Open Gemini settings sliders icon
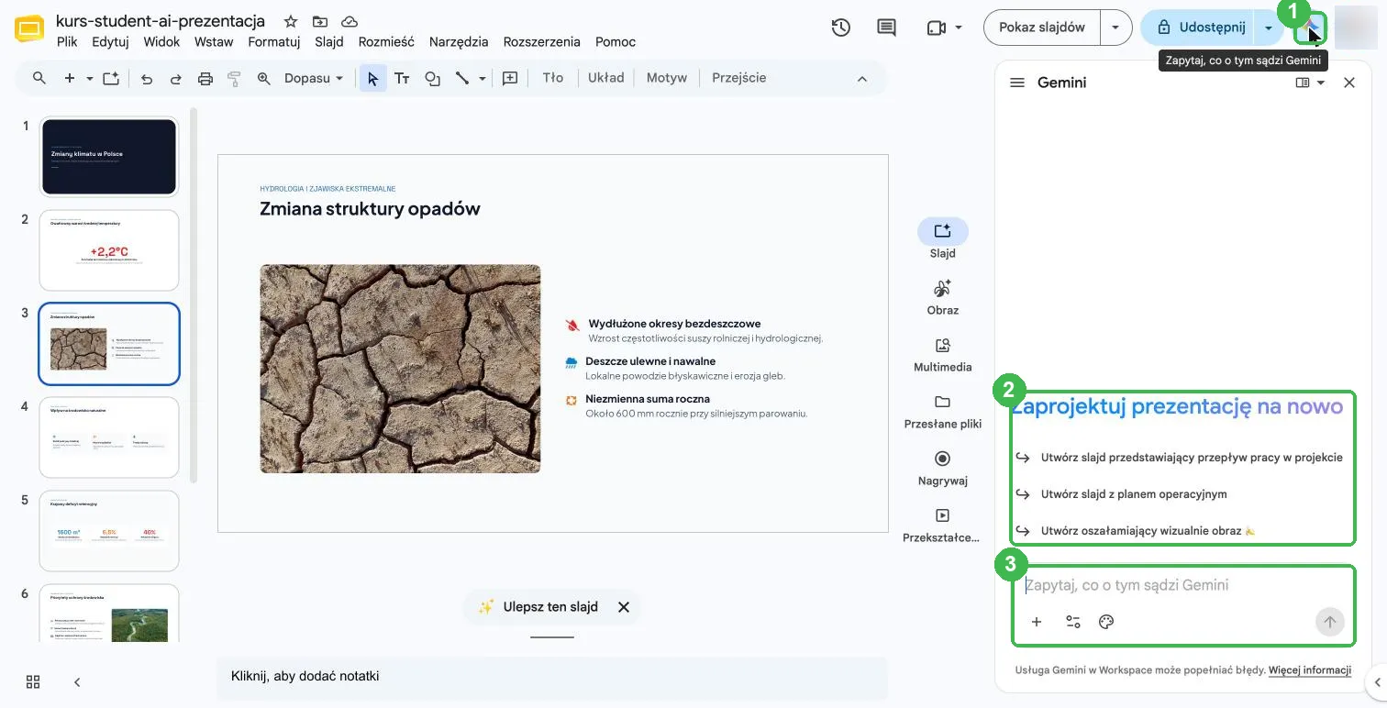This screenshot has height=708, width=1387. pyautogui.click(x=1072, y=622)
